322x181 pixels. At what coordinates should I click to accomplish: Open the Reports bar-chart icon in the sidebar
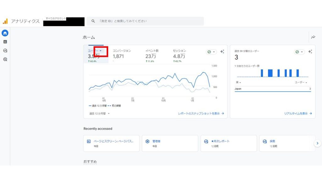[x=5, y=42]
